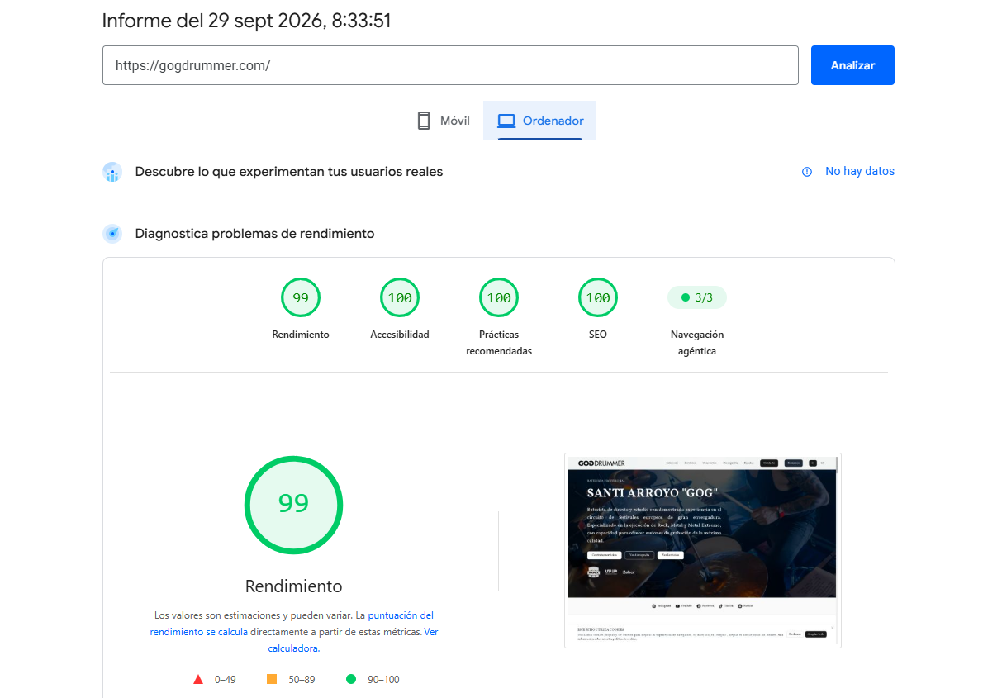Click the performance diagnosis radar icon
This screenshot has height=698, width=1002.
pyautogui.click(x=112, y=234)
